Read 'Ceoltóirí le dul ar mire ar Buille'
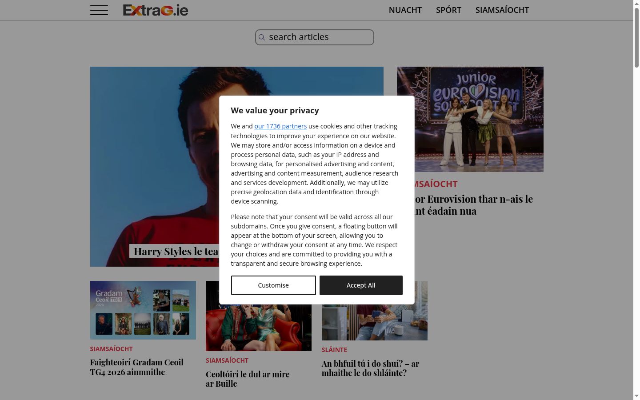 pos(248,379)
